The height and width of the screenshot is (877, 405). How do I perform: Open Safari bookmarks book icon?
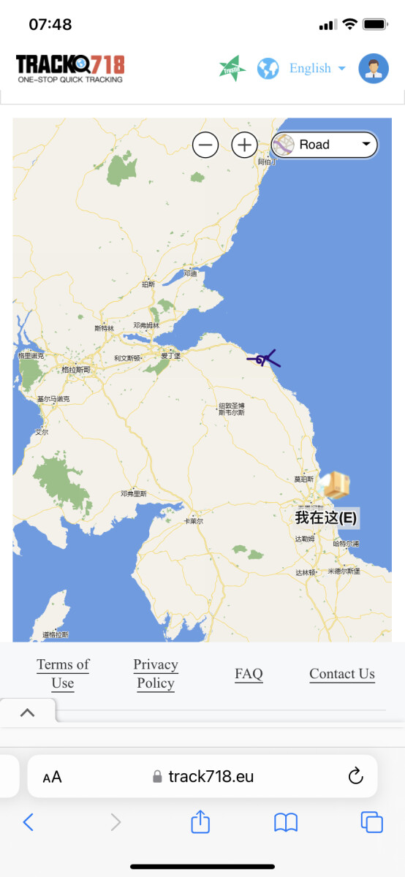pos(286,823)
